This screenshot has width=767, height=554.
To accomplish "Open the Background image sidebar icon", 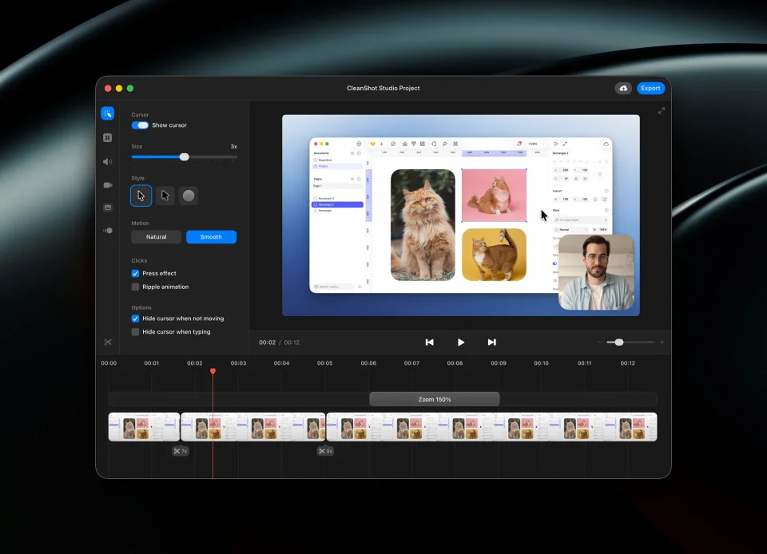I will pos(108,208).
